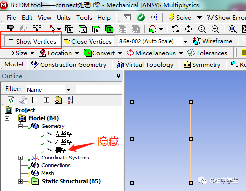The height and width of the screenshot is (191, 246).
Task: Open the File menu
Action: click(11, 18)
